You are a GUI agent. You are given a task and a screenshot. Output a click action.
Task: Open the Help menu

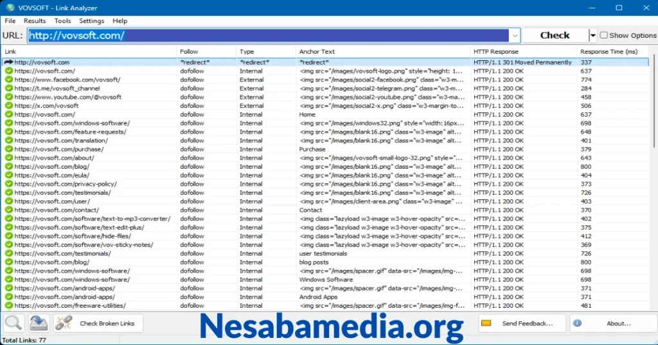click(x=120, y=21)
